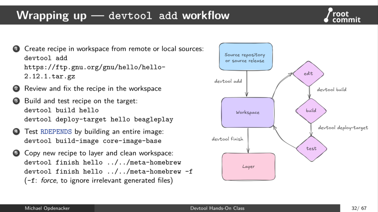Toggle the Workspace box in the flowchart
The image size is (378, 212).
(x=247, y=112)
